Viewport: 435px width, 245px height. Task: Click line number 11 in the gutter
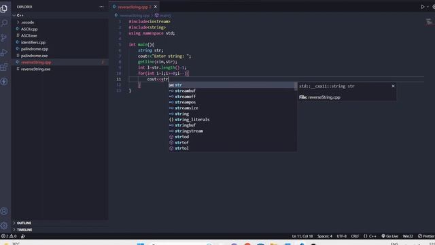tap(119, 79)
